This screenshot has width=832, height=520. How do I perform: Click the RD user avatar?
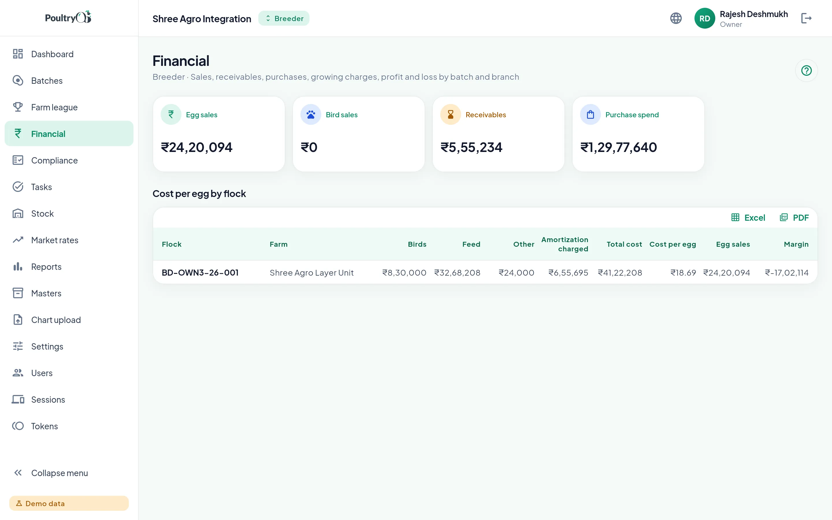[x=704, y=18]
